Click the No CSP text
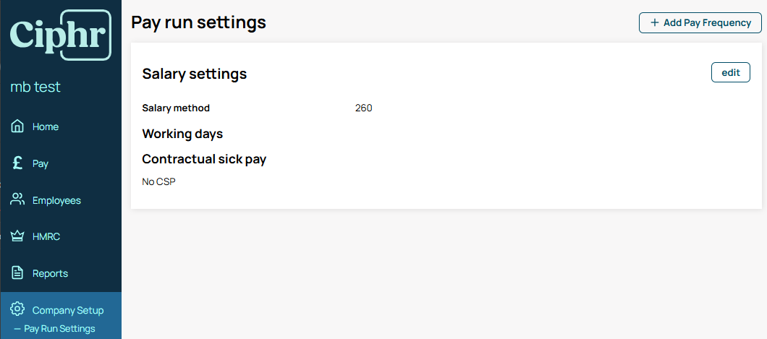This screenshot has width=767, height=339. 158,181
